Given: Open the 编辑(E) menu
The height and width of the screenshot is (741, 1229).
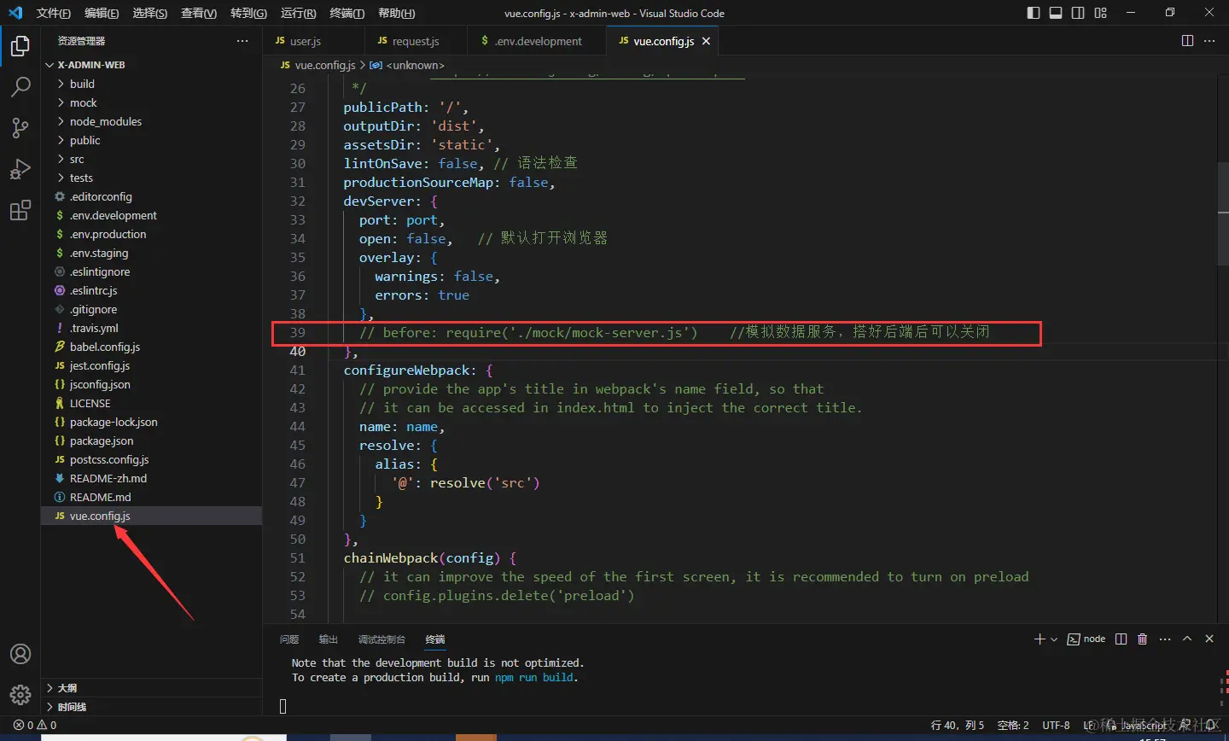Looking at the screenshot, I should point(102,13).
